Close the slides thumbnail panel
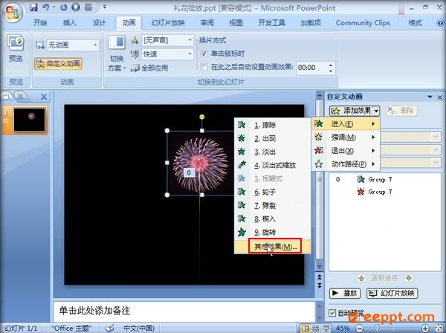The image size is (446, 333). tap(44, 97)
